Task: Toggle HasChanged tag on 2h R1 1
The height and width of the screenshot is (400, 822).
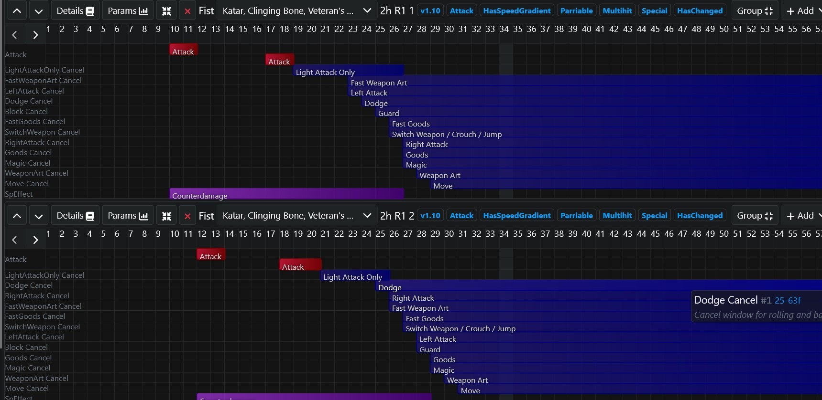Action: 700,11
